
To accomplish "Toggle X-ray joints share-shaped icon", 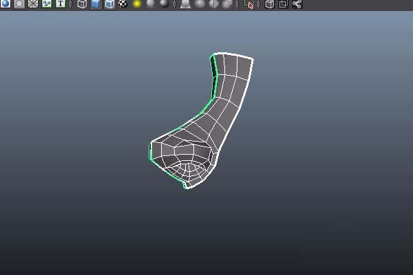I will point(297,3).
